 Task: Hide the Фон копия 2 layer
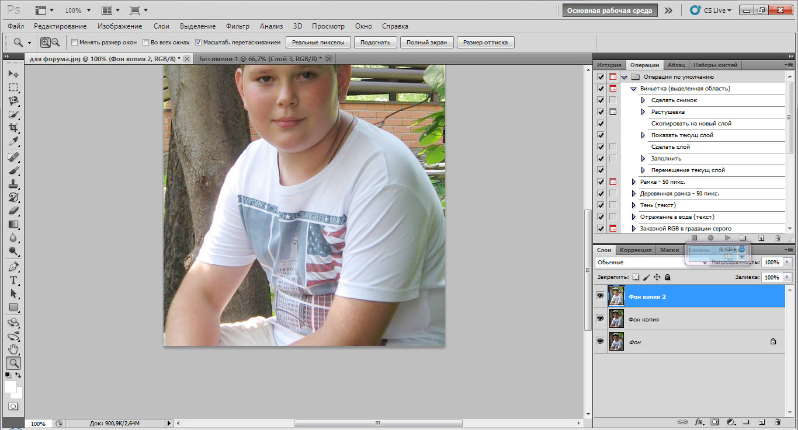[600, 296]
